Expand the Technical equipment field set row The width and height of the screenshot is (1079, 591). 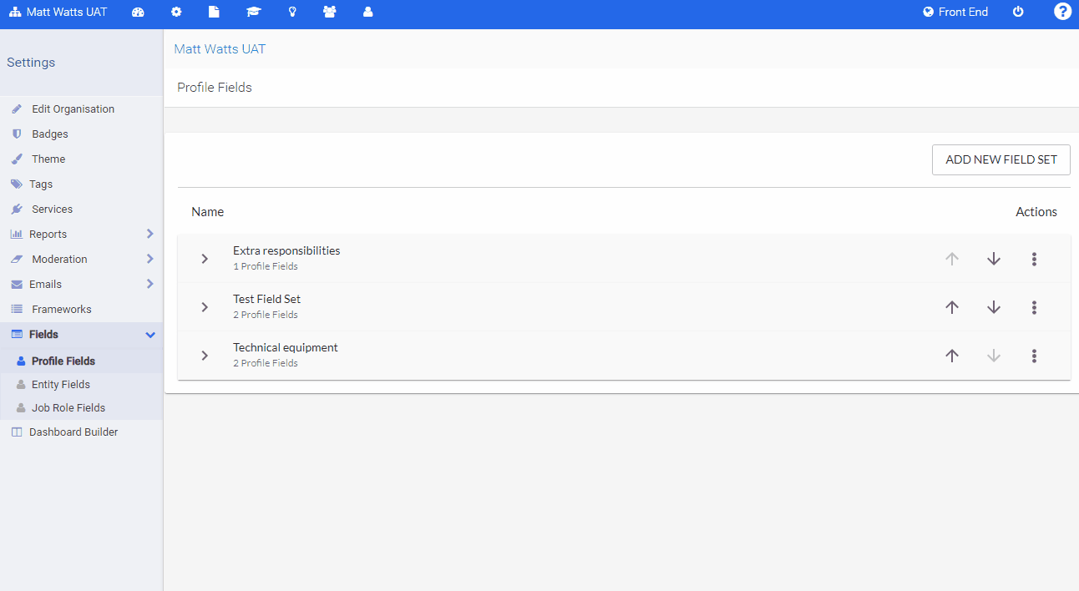pos(205,356)
